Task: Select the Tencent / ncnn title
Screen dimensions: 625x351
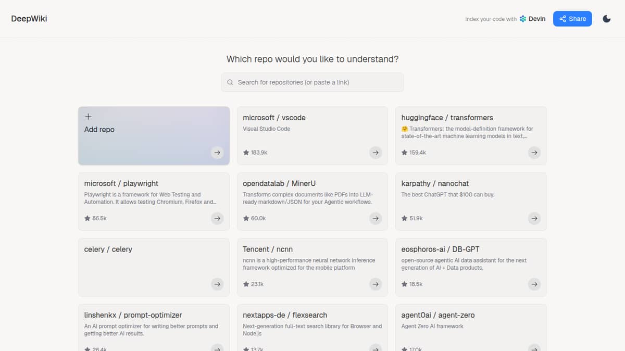Action: [268, 249]
